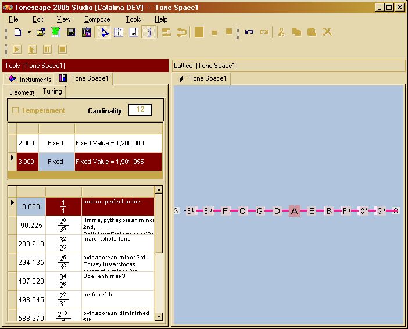Open the New document dropdown arrow
The height and width of the screenshot is (329, 408).
point(29,33)
